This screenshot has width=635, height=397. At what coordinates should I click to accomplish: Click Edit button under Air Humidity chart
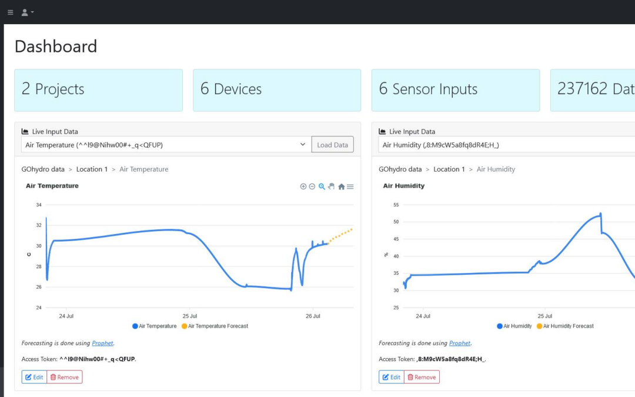coord(392,377)
